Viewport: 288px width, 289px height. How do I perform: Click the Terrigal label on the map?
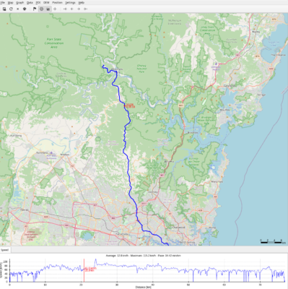pyautogui.click(x=261, y=95)
